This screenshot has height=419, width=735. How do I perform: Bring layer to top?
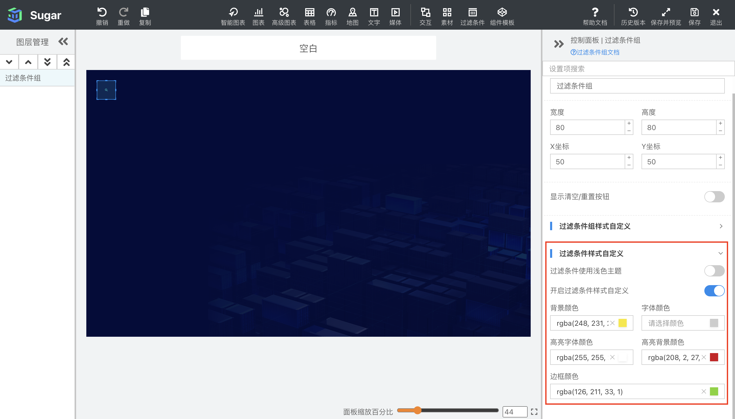(x=66, y=62)
